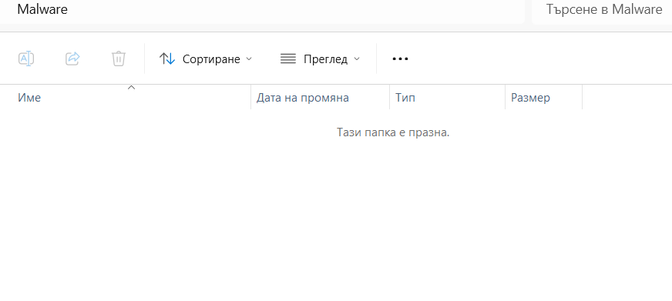The image size is (672, 301).
Task: Sort by the Тип column header
Action: click(448, 98)
